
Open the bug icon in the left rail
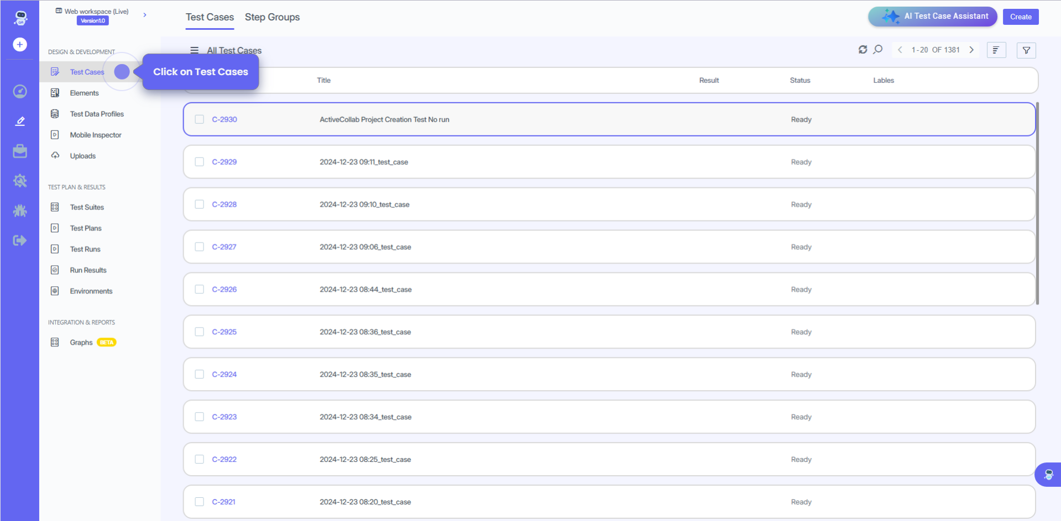coord(20,210)
